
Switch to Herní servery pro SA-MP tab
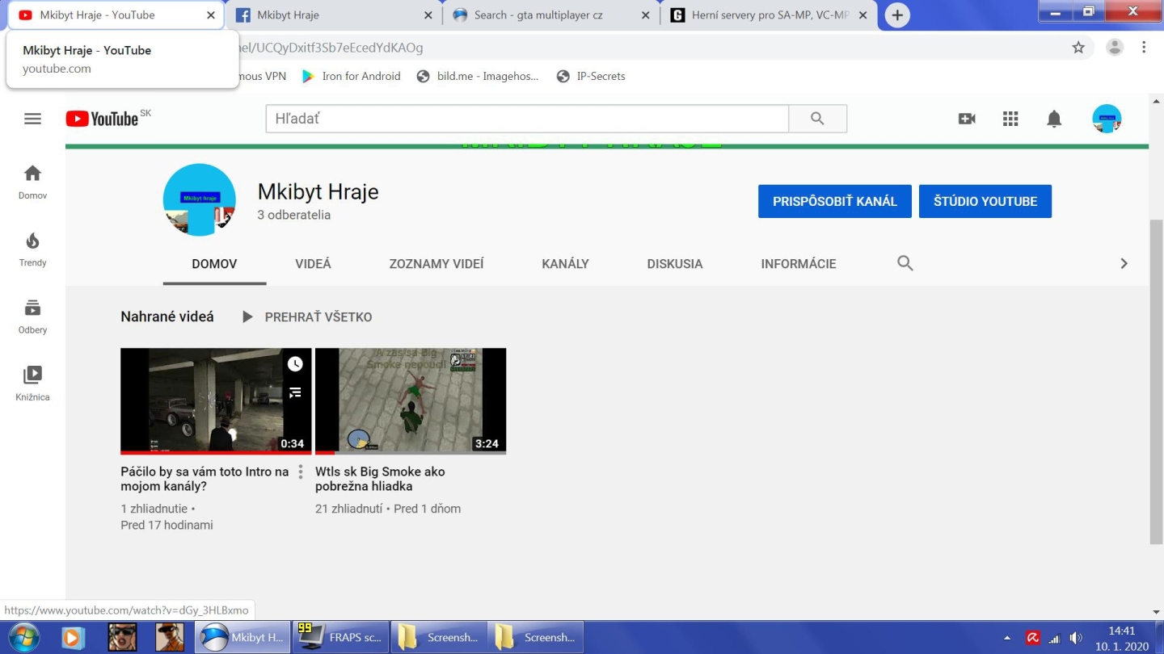pos(768,15)
